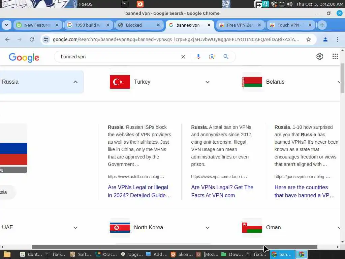Open file manager folder in taskbar

click(7, 254)
